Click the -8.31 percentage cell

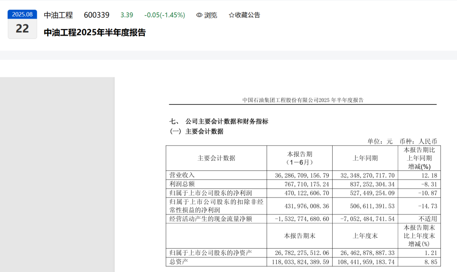pyautogui.click(x=429, y=184)
